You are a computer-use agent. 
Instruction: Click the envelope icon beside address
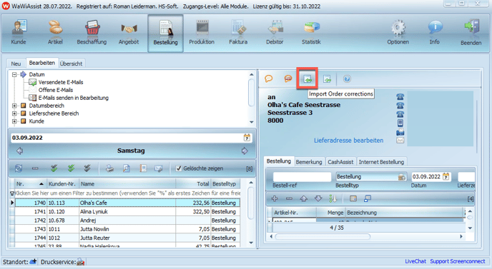pyautogui.click(x=400, y=141)
